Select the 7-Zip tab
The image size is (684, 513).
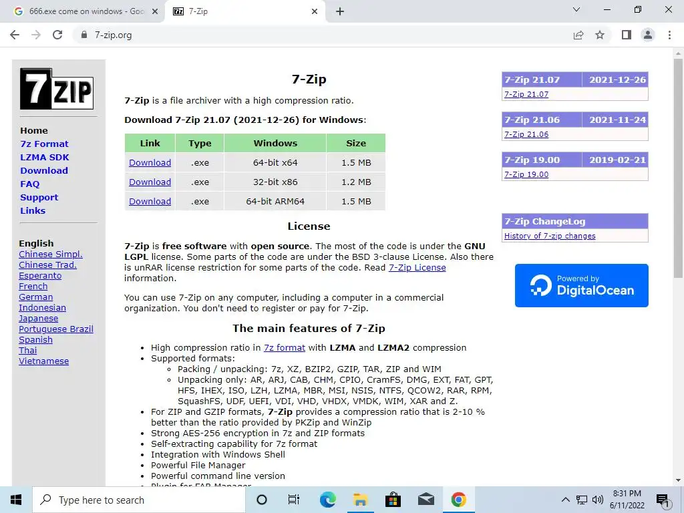click(x=244, y=11)
